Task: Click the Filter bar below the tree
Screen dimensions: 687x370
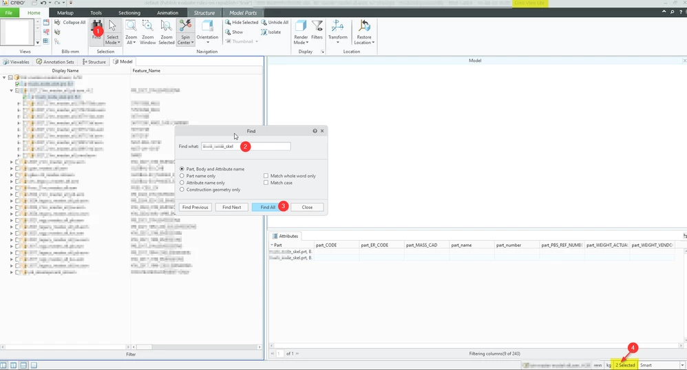Action: 131,354
